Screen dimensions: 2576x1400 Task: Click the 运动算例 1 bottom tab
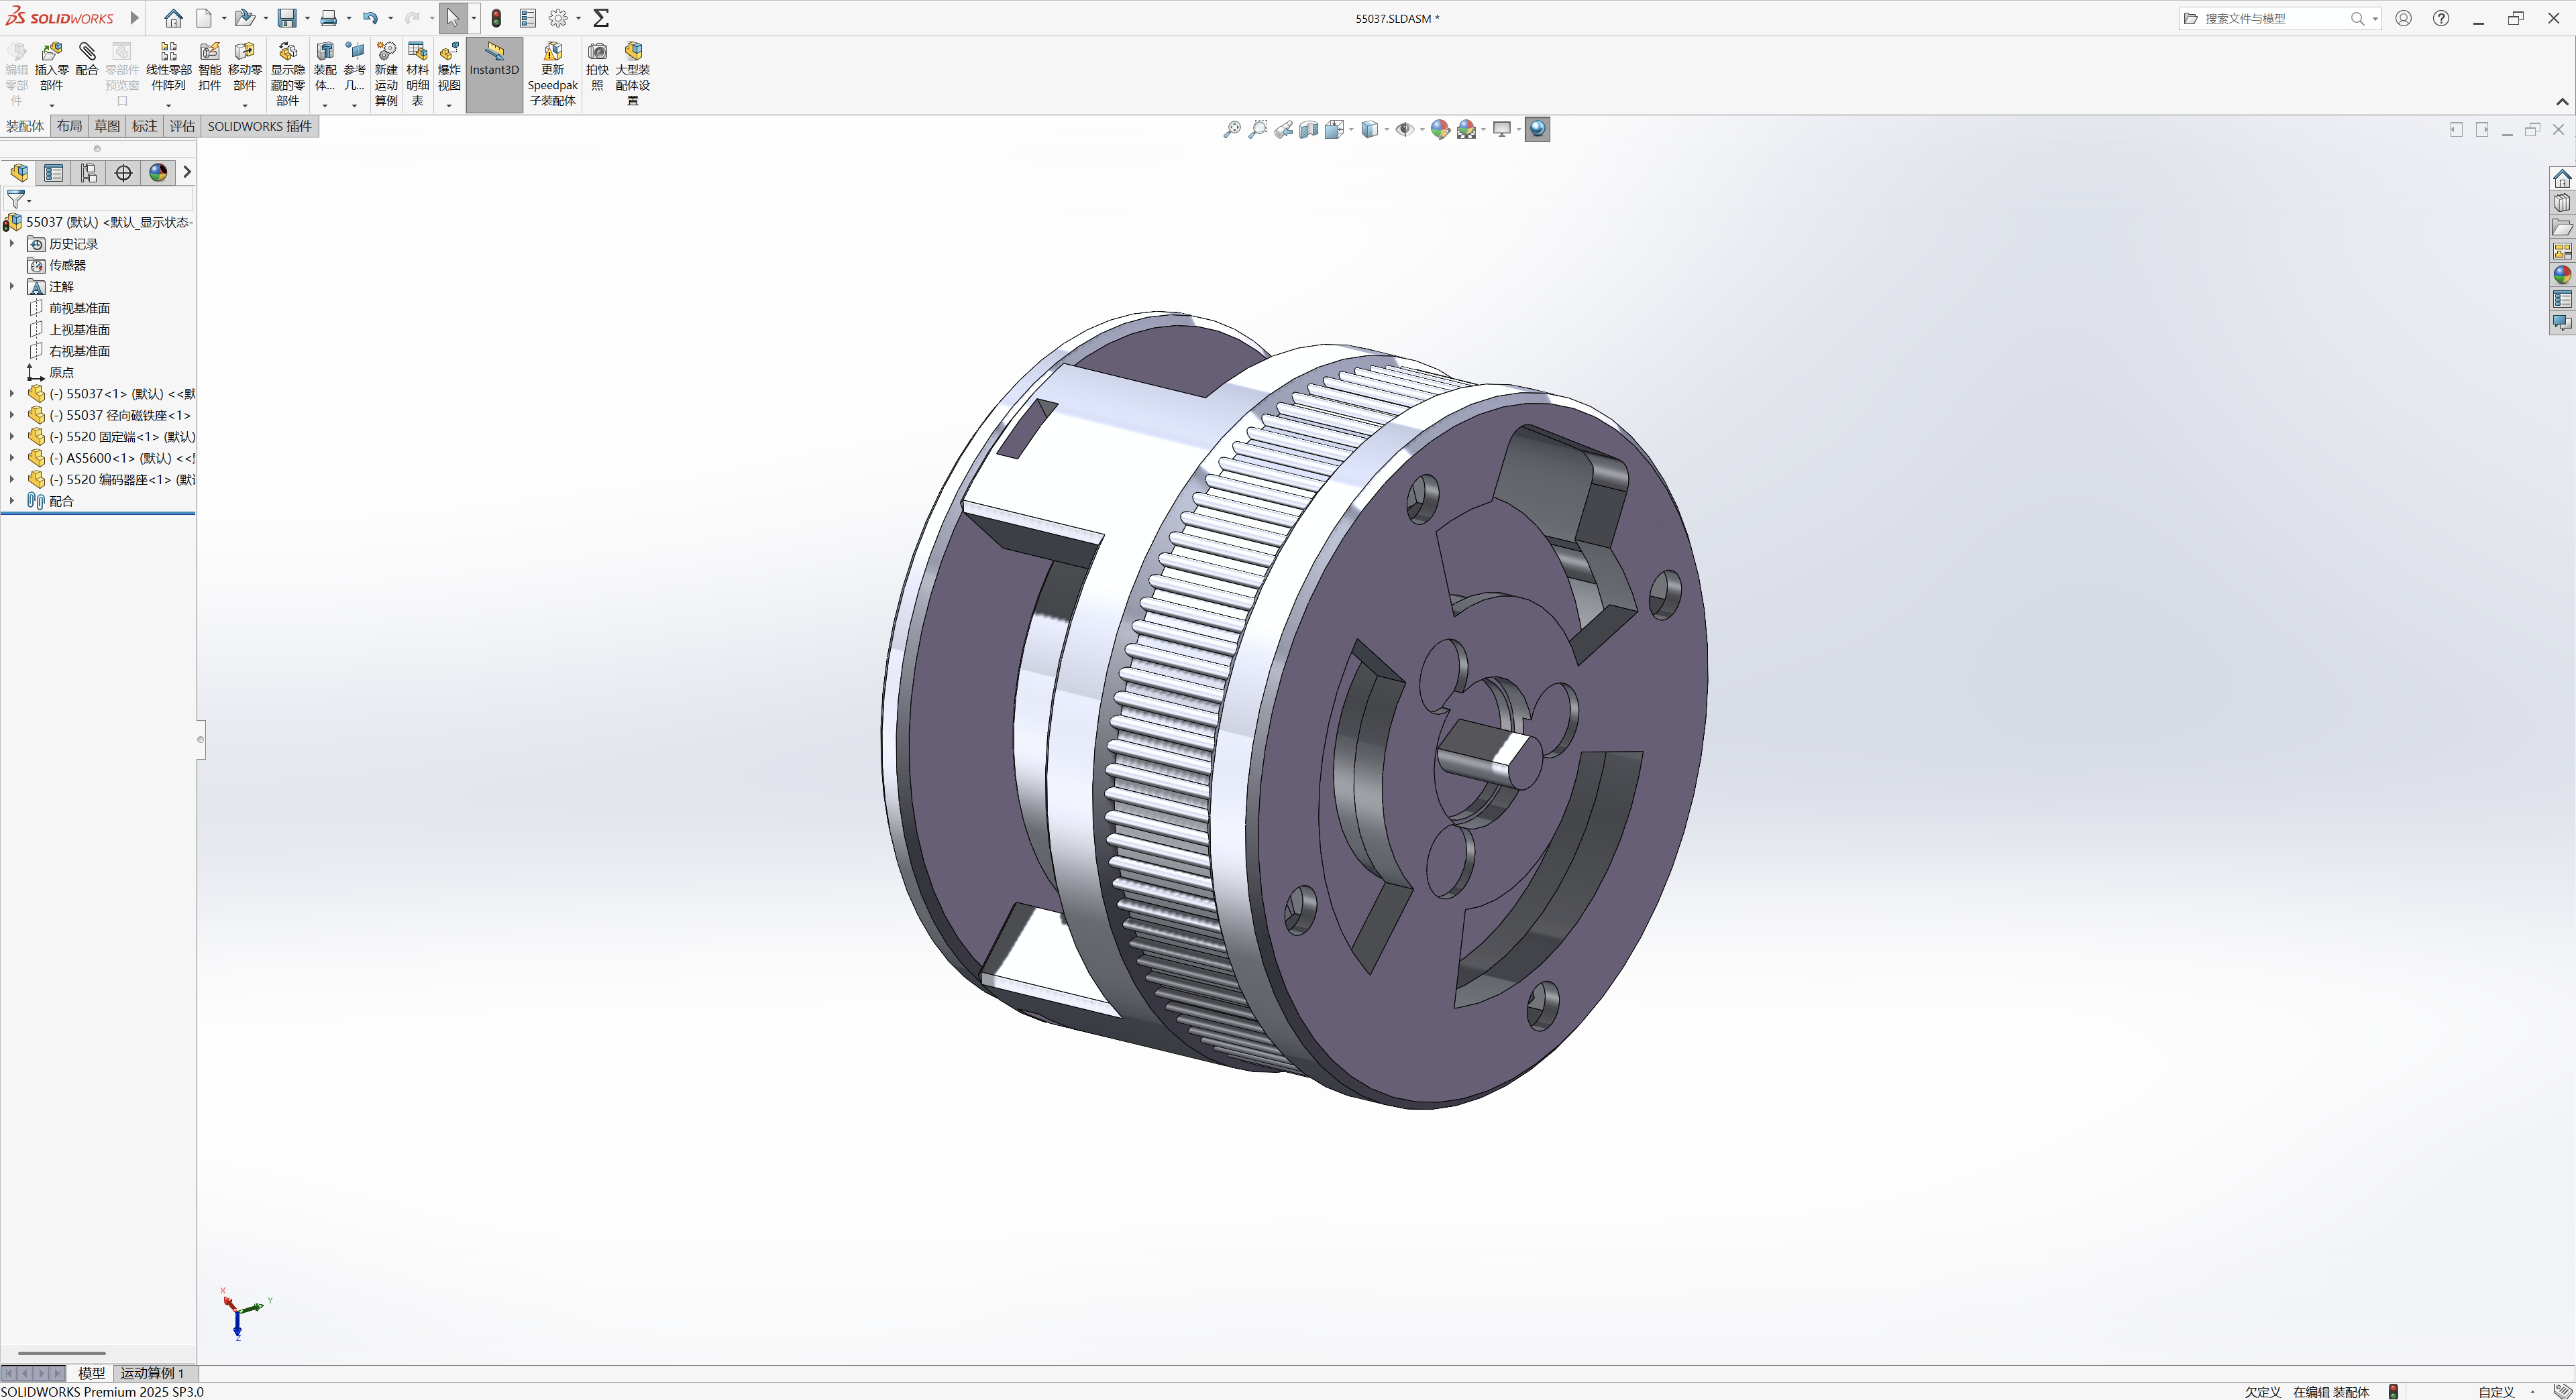pos(152,1373)
